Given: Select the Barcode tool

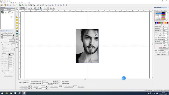Looking at the screenshot, I should 17,39.
